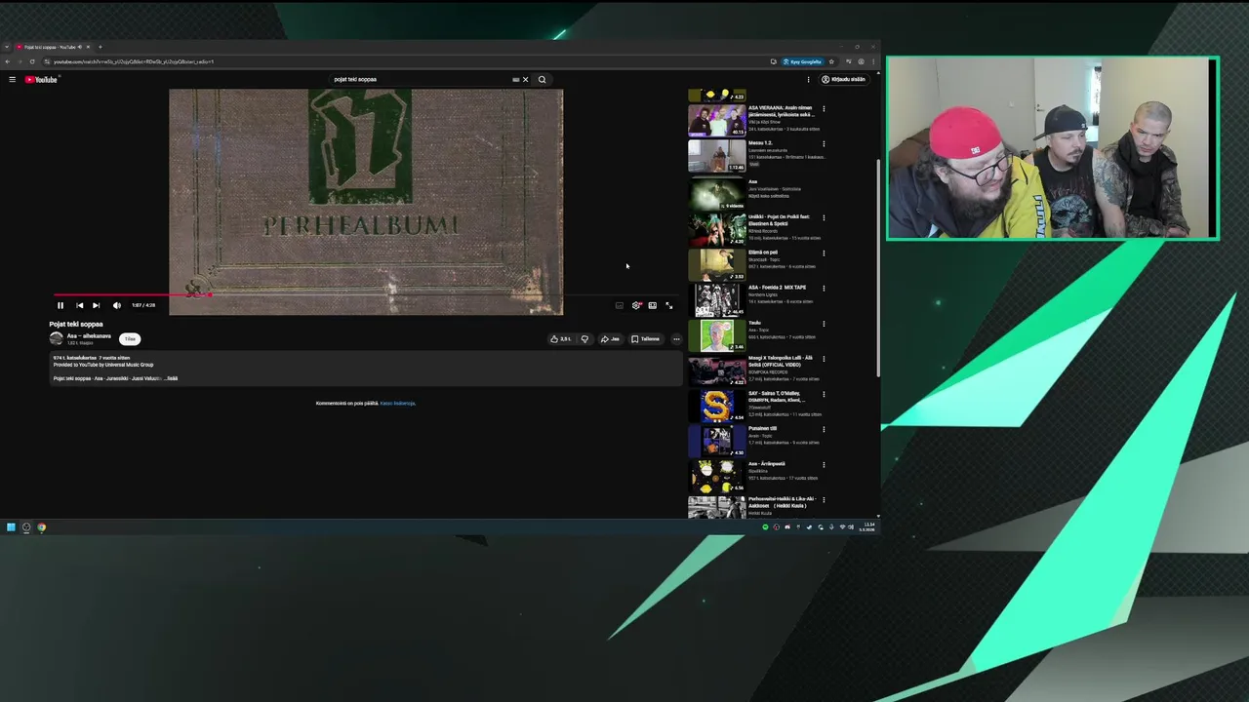The height and width of the screenshot is (702, 1249).
Task: Open the Windows Start menu
Action: (x=11, y=527)
